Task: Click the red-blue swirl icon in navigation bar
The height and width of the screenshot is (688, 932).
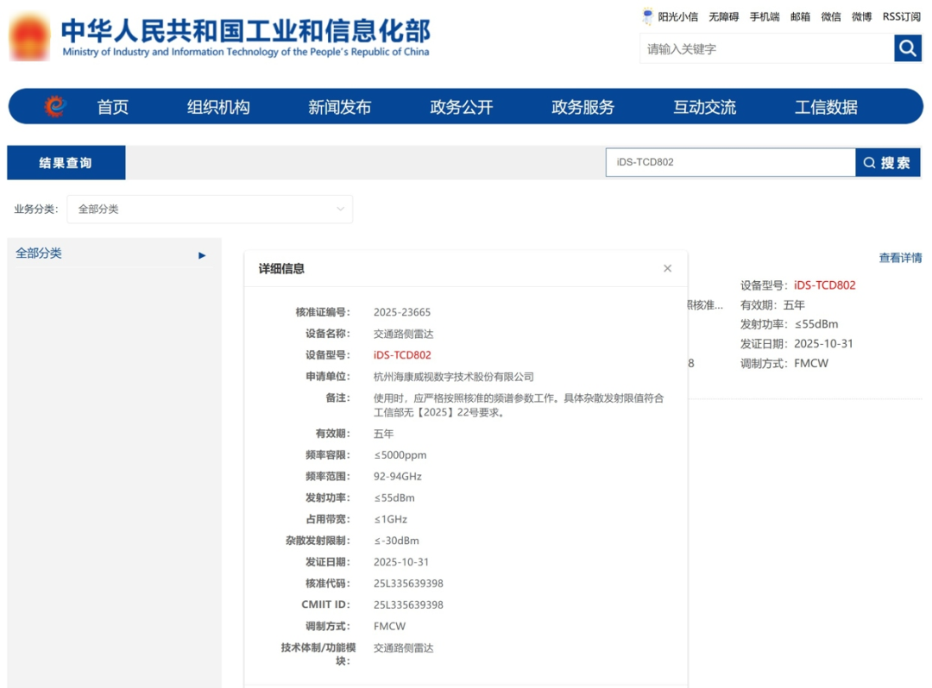Action: click(x=55, y=107)
